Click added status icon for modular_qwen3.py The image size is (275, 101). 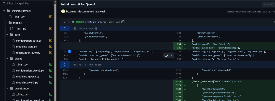point(51,82)
